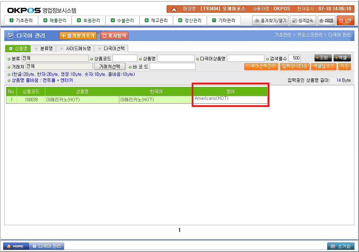Open the 즐겨찾기/열기 favorites star button

(x=270, y=20)
